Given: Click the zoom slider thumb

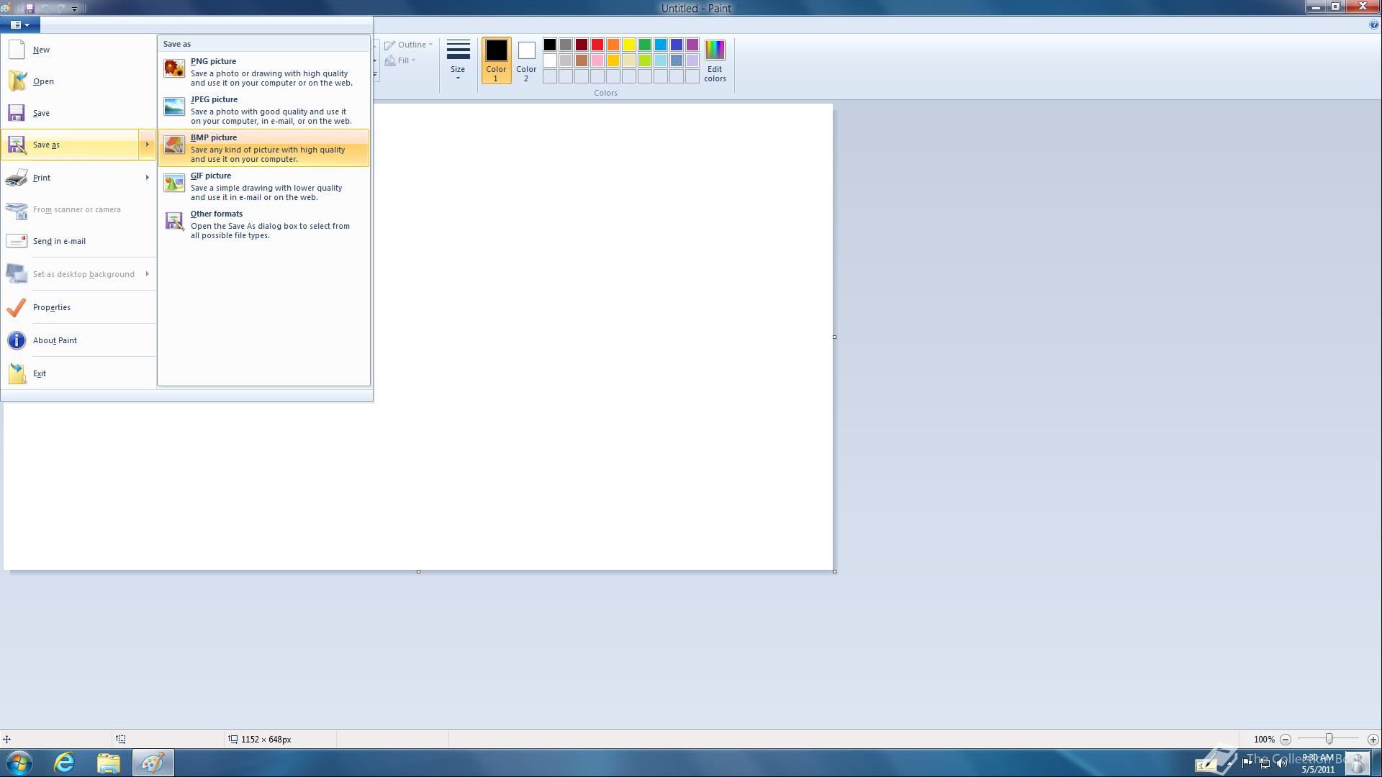Looking at the screenshot, I should click(x=1329, y=739).
